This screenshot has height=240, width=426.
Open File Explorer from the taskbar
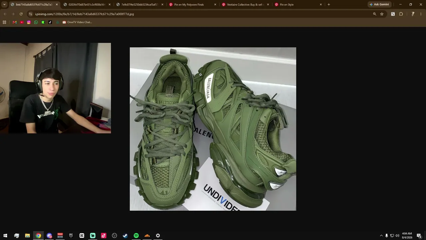pos(27,236)
